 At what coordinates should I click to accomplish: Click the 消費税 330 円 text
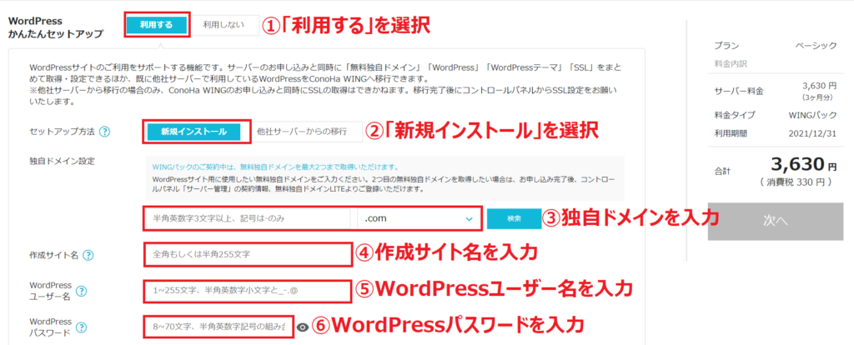pos(796,183)
